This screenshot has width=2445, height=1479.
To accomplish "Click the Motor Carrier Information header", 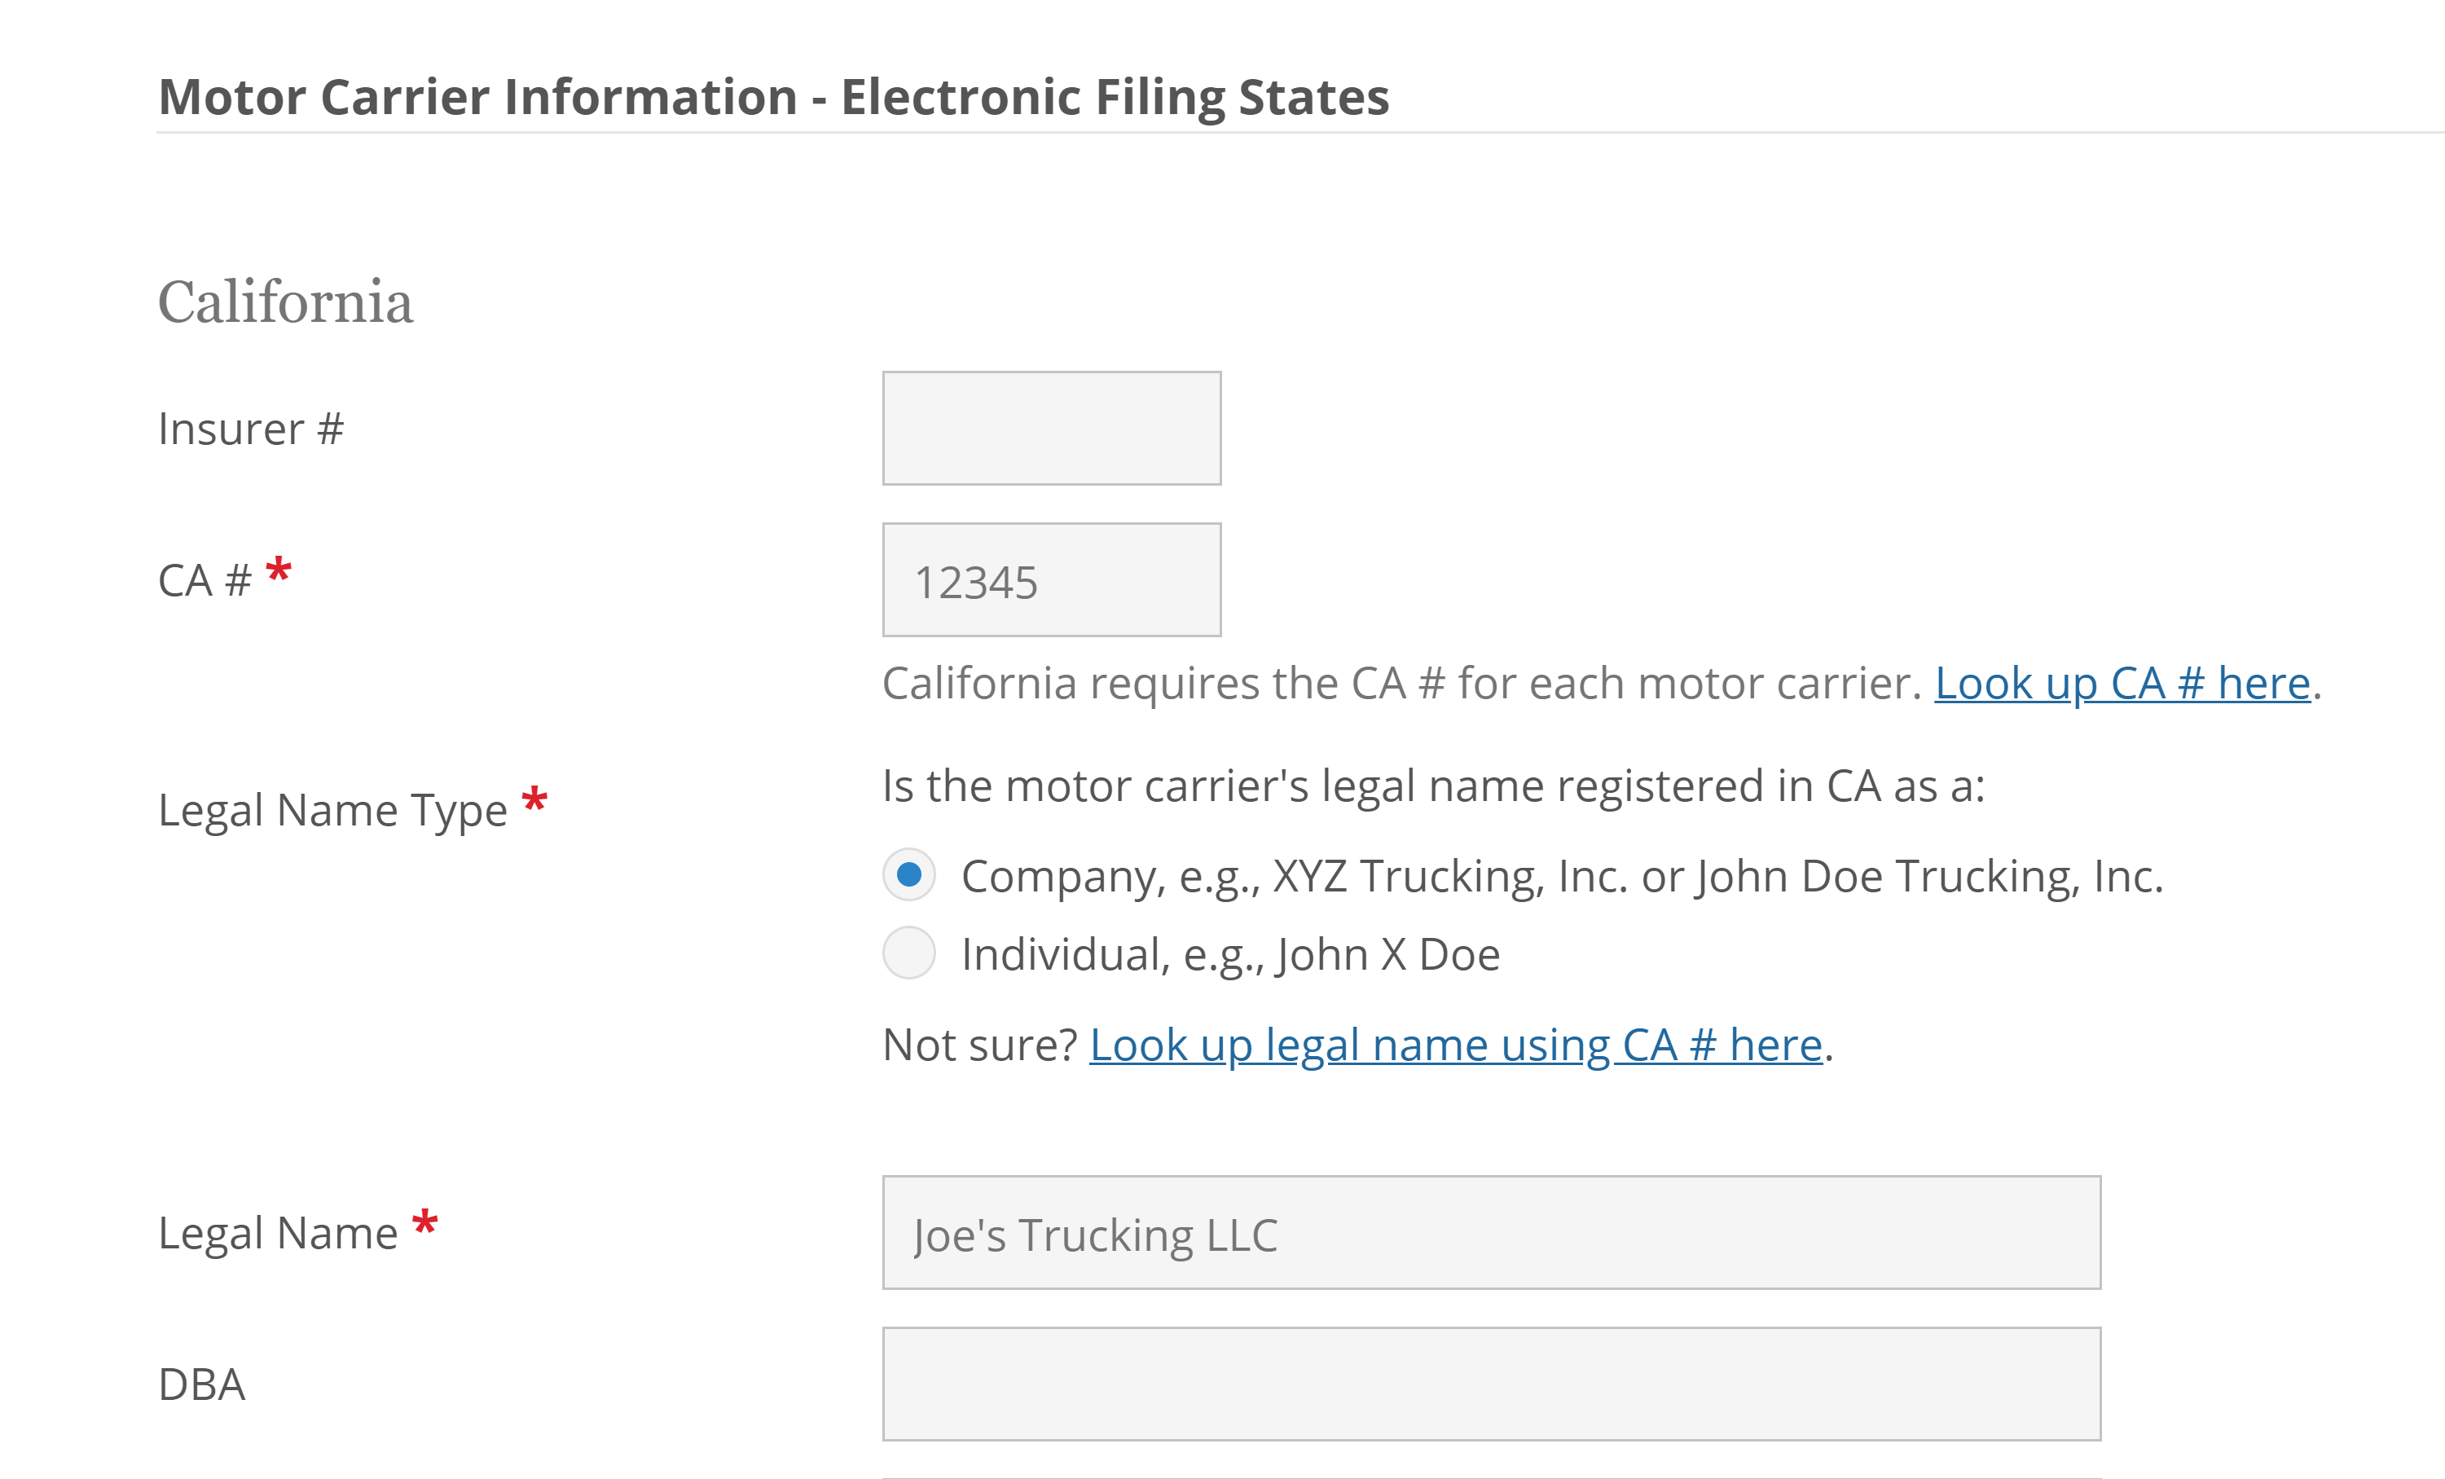I will click(x=774, y=96).
